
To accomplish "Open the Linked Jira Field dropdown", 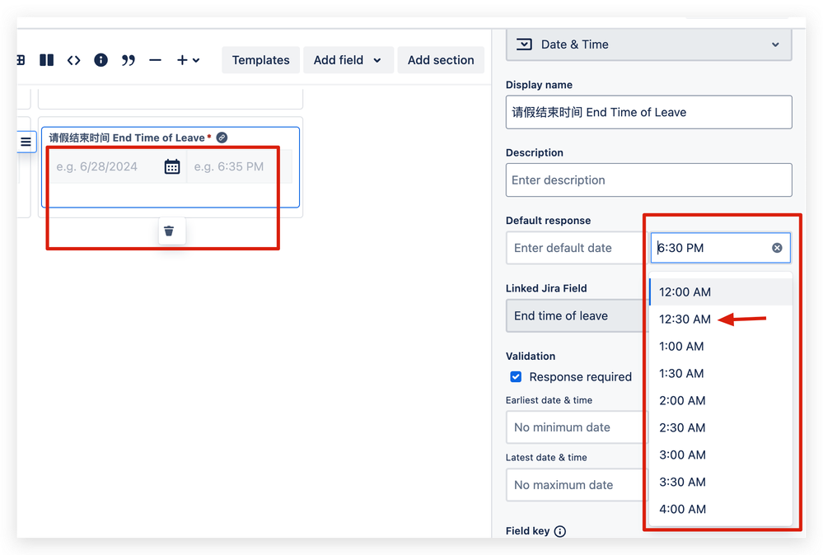I will (x=576, y=316).
